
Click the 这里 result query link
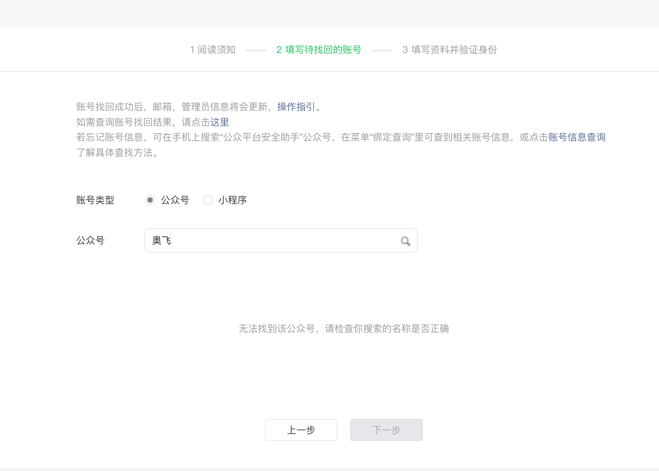(x=219, y=122)
